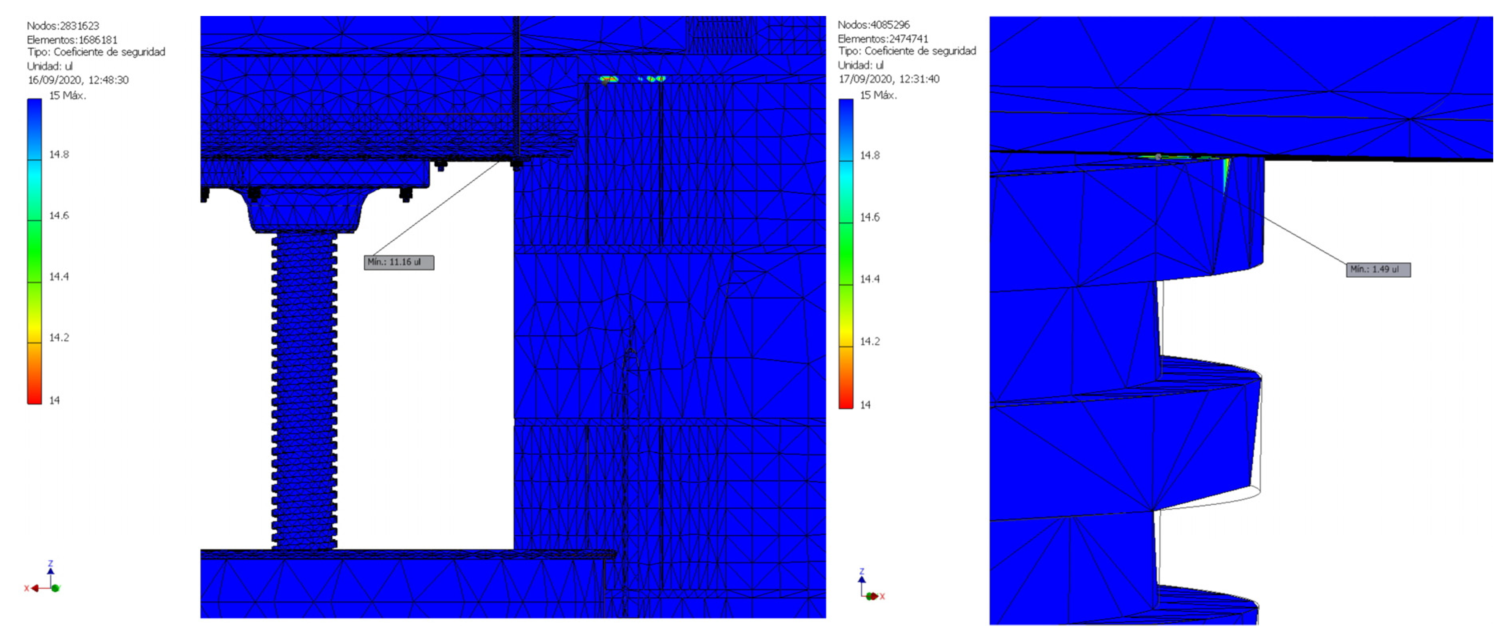The height and width of the screenshot is (635, 1512).
Task: Click 'Nodos:4085296' text in right legend
Action: pyautogui.click(x=873, y=25)
